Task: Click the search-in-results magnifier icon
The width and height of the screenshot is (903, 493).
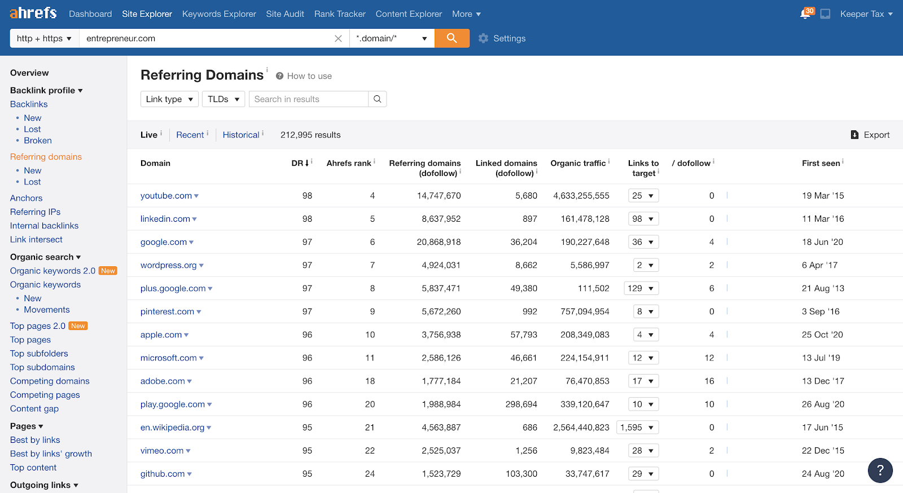Action: [x=377, y=99]
